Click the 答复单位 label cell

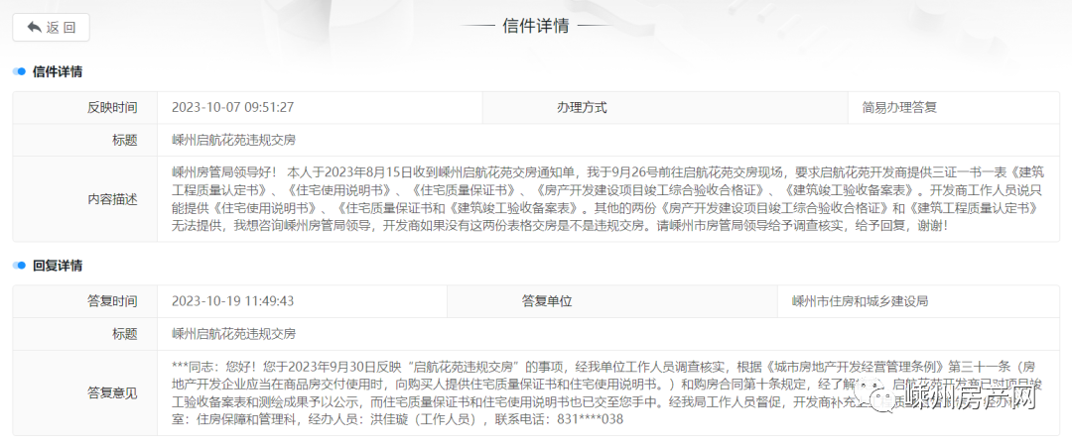547,300
